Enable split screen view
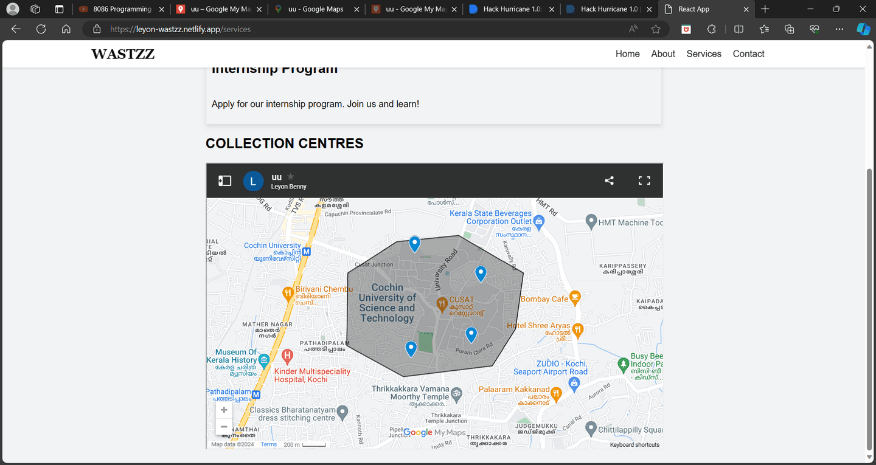The image size is (876, 465). coord(739,29)
